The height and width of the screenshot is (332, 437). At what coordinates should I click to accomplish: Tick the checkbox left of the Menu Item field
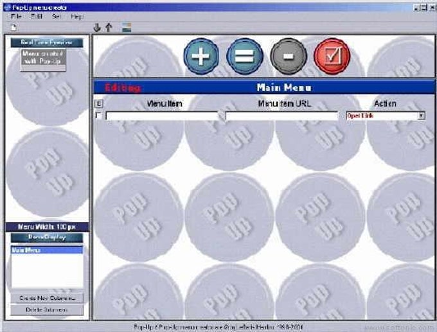[98, 115]
